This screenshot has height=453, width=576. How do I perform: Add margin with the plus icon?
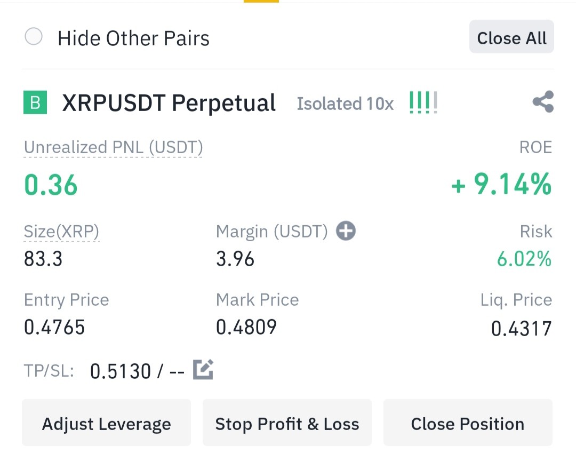pyautogui.click(x=346, y=231)
